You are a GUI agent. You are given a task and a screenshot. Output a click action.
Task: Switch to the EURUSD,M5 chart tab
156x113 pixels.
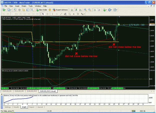(19, 91)
